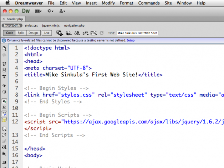Click the Indent Code icon
The image size is (224, 168).
(x=4, y=162)
